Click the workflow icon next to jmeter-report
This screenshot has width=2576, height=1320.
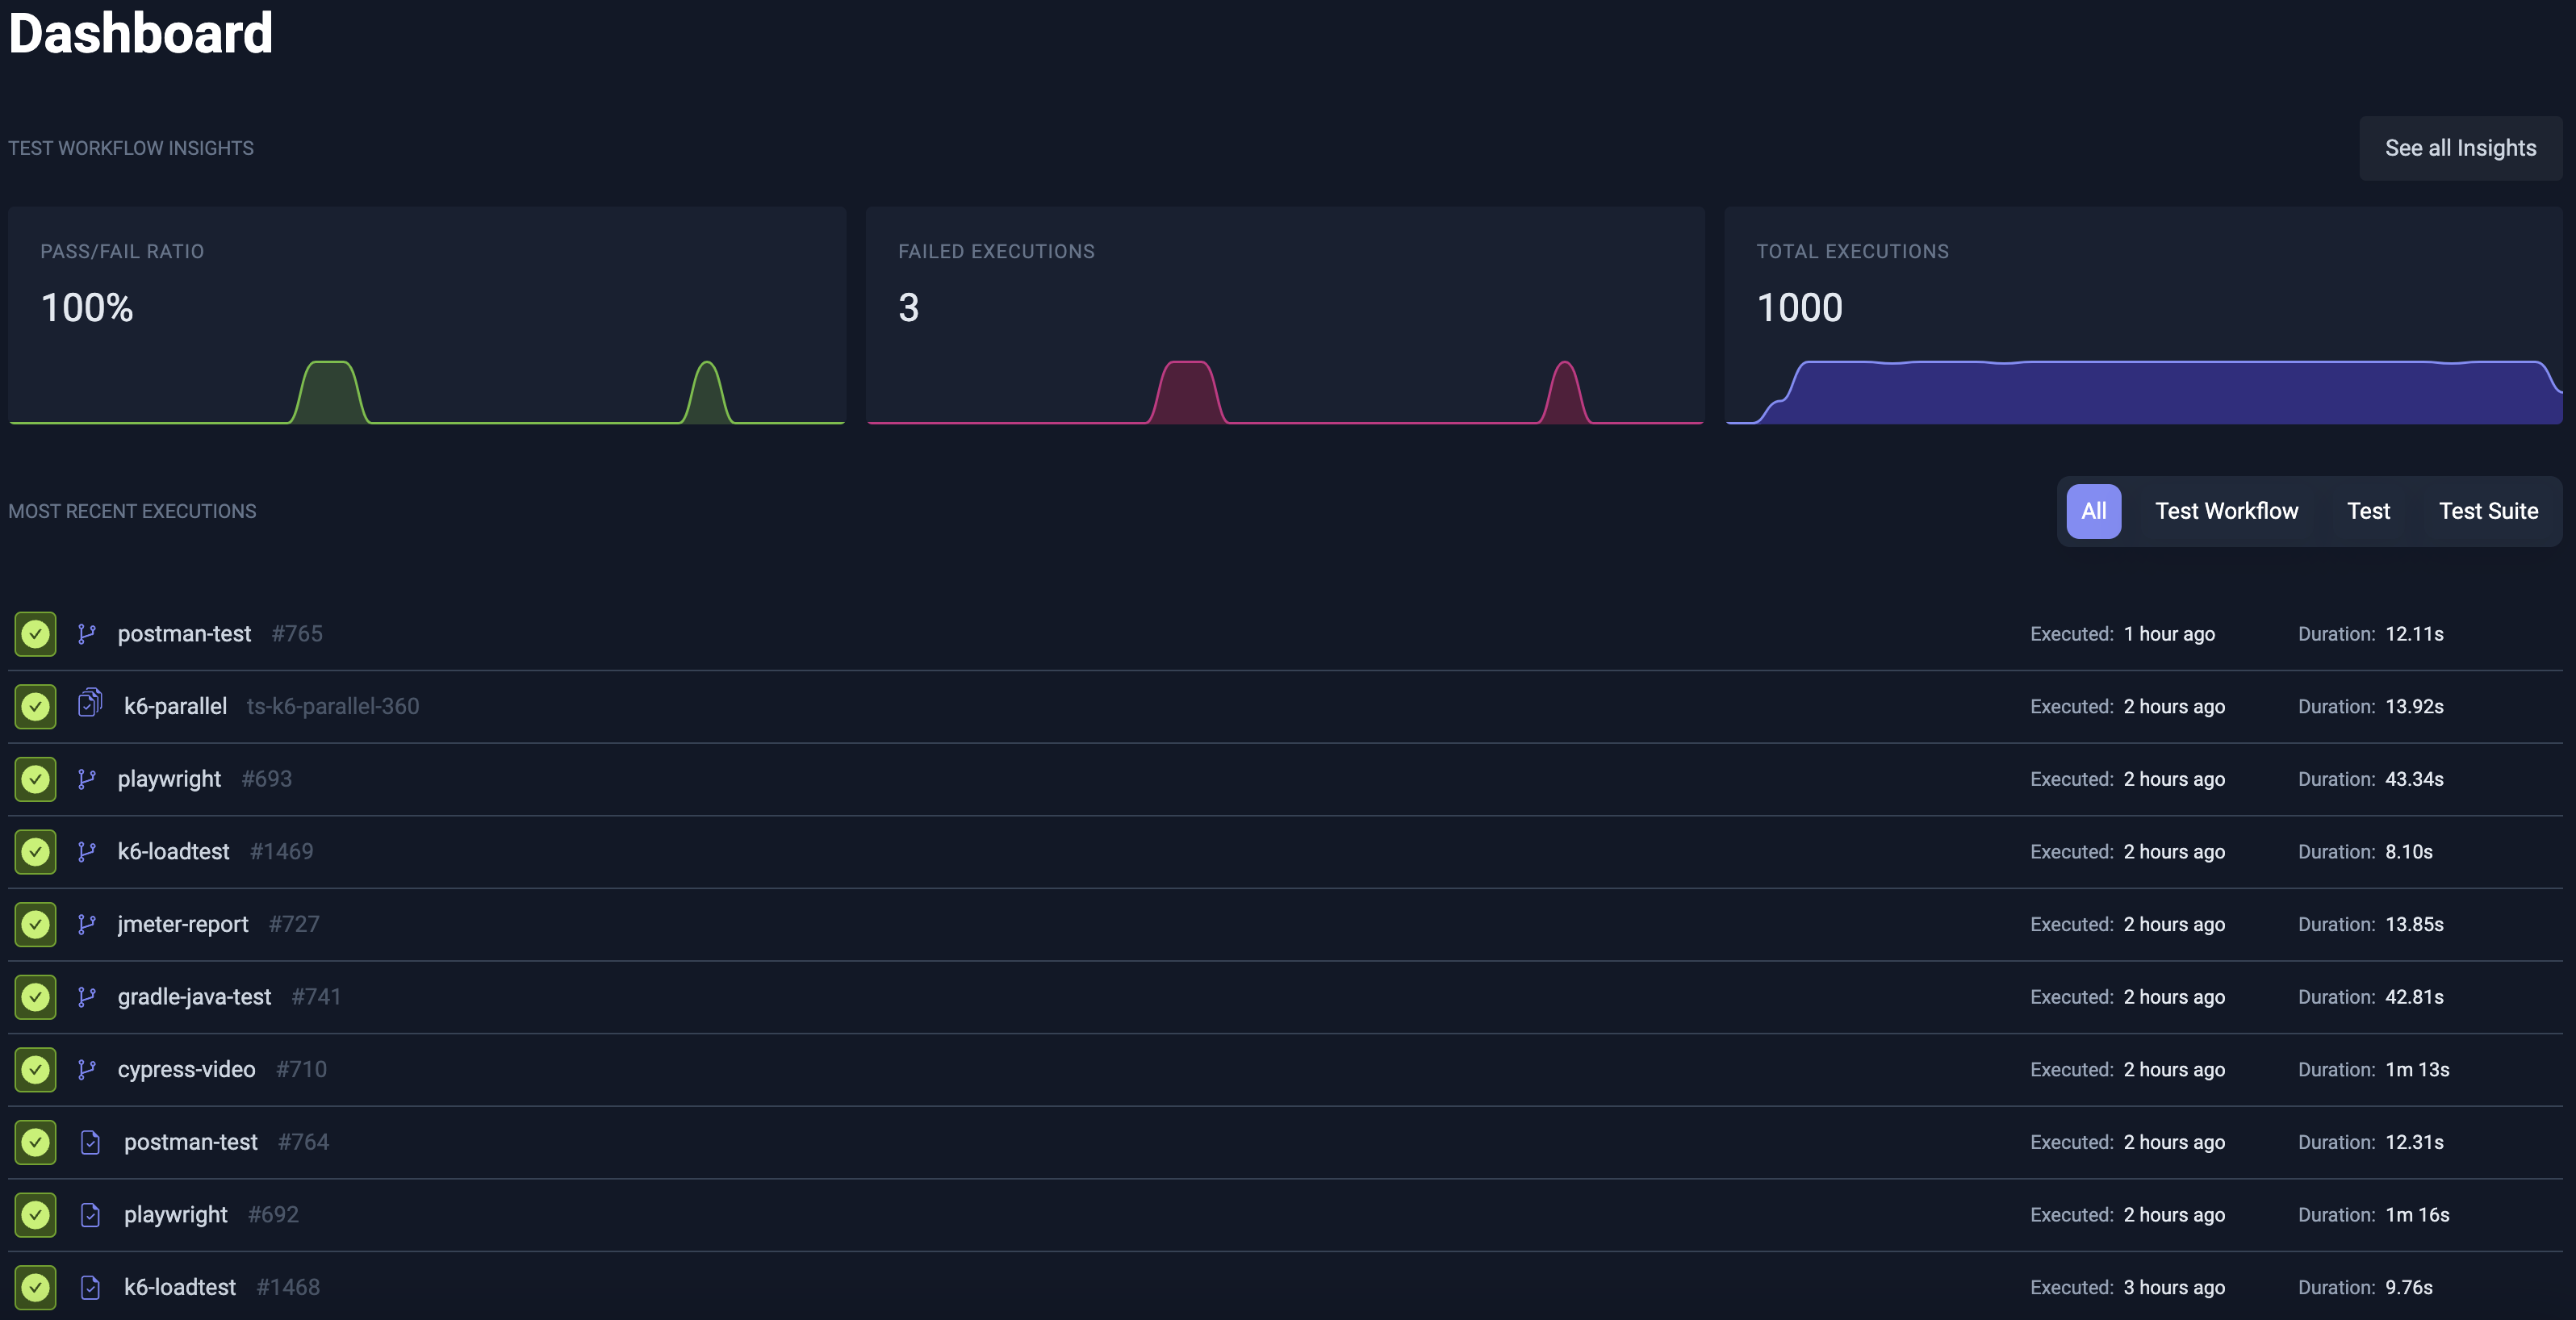pos(87,924)
